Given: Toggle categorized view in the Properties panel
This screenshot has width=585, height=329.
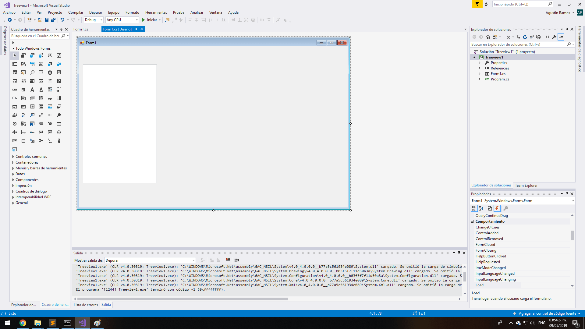Looking at the screenshot, I should [x=474, y=208].
